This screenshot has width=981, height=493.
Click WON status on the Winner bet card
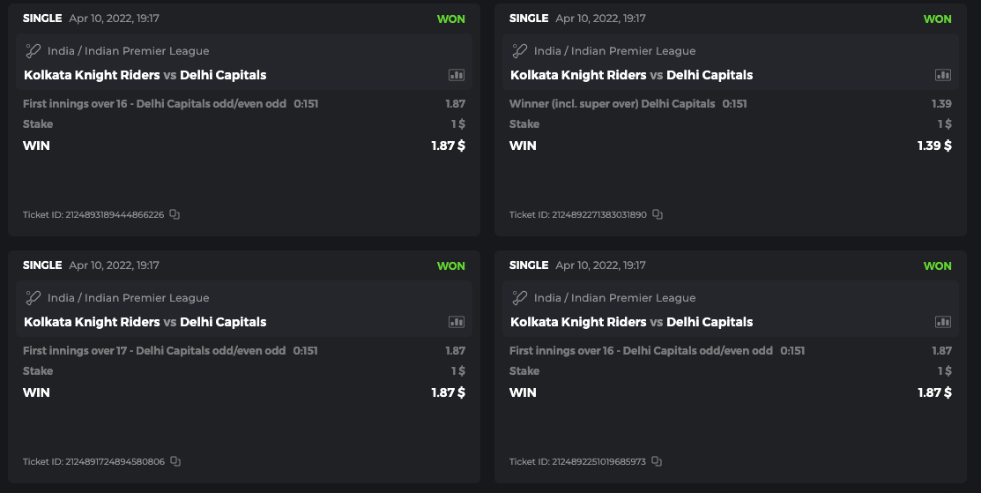click(x=937, y=19)
